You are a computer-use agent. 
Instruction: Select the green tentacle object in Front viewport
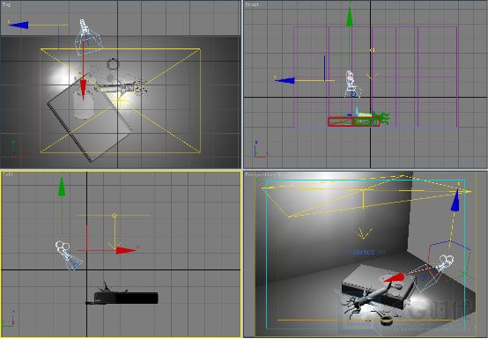click(x=383, y=119)
